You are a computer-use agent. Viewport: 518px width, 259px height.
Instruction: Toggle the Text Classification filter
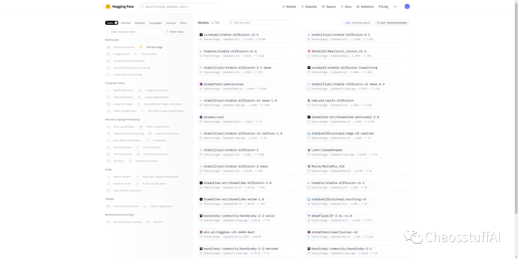coord(120,127)
